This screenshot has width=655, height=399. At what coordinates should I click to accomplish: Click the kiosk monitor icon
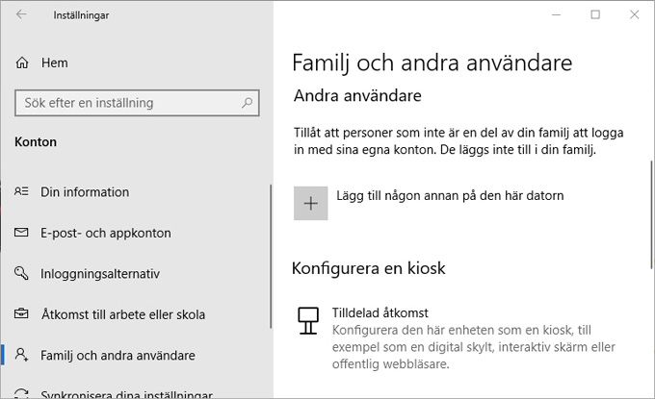click(x=308, y=320)
